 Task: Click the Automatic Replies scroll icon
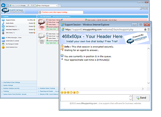(3, 30)
